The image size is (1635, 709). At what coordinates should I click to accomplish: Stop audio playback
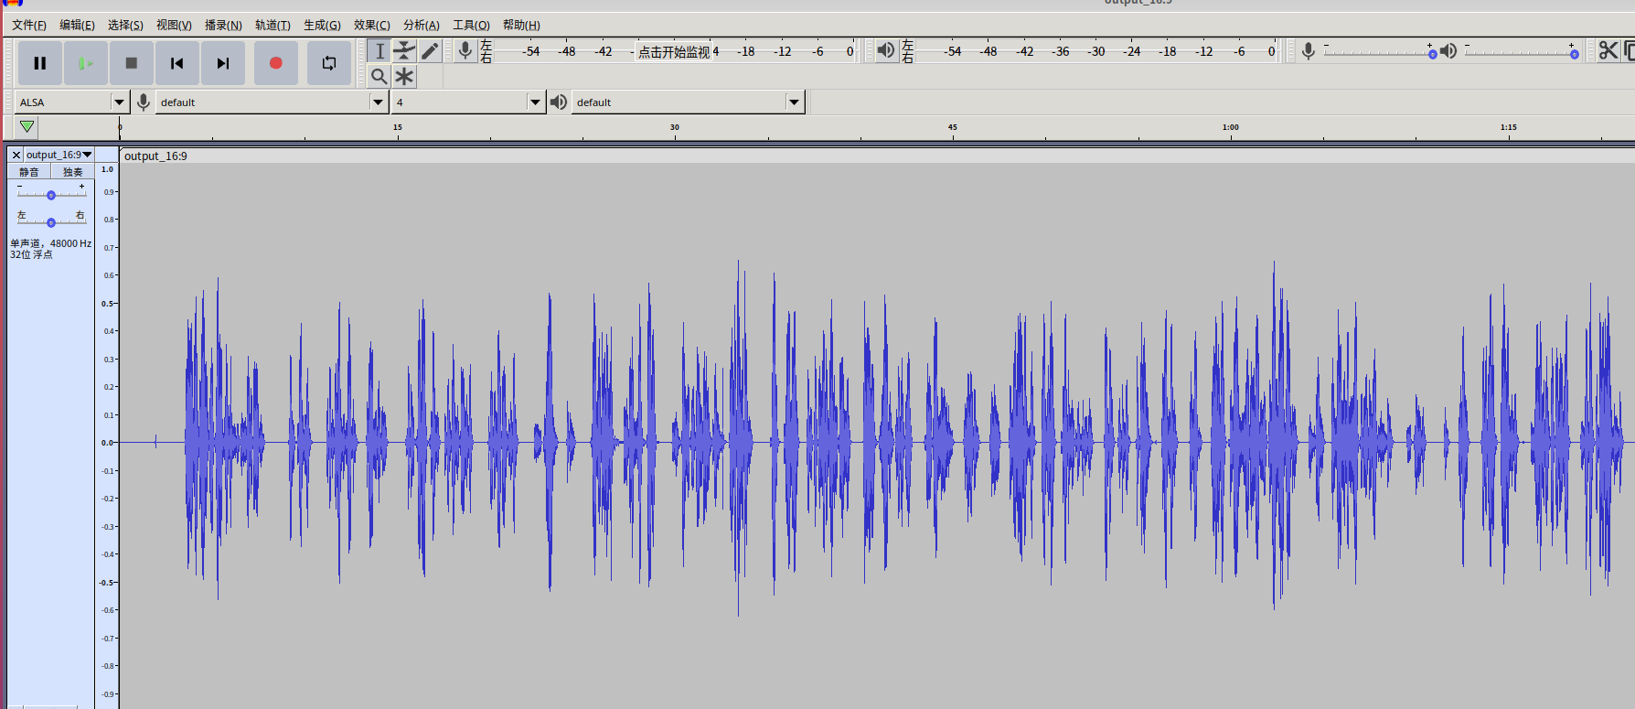click(132, 63)
